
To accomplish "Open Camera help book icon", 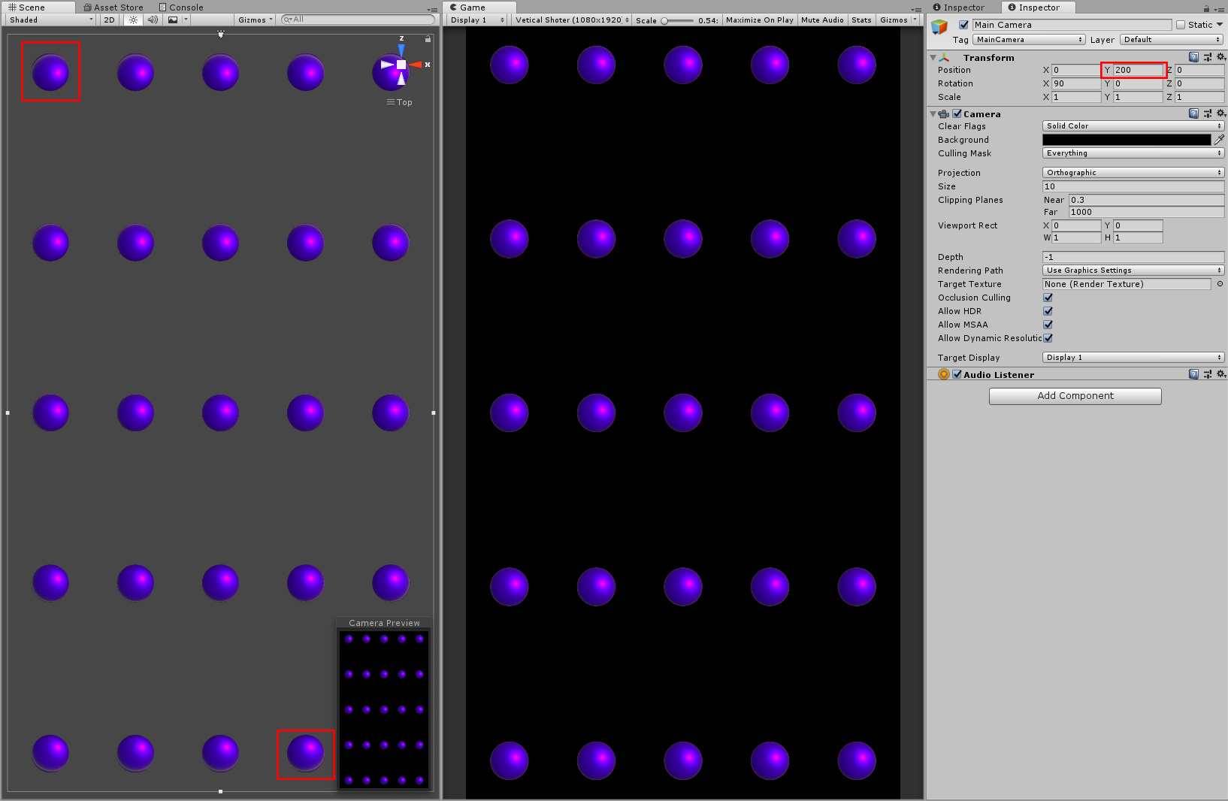I will tap(1193, 113).
